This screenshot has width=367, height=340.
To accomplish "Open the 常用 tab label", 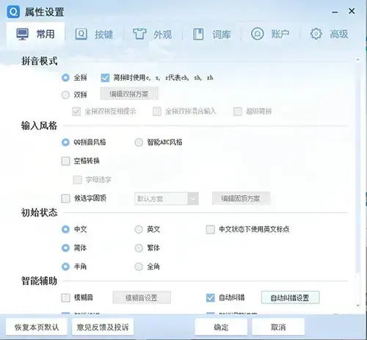I will 46,34.
